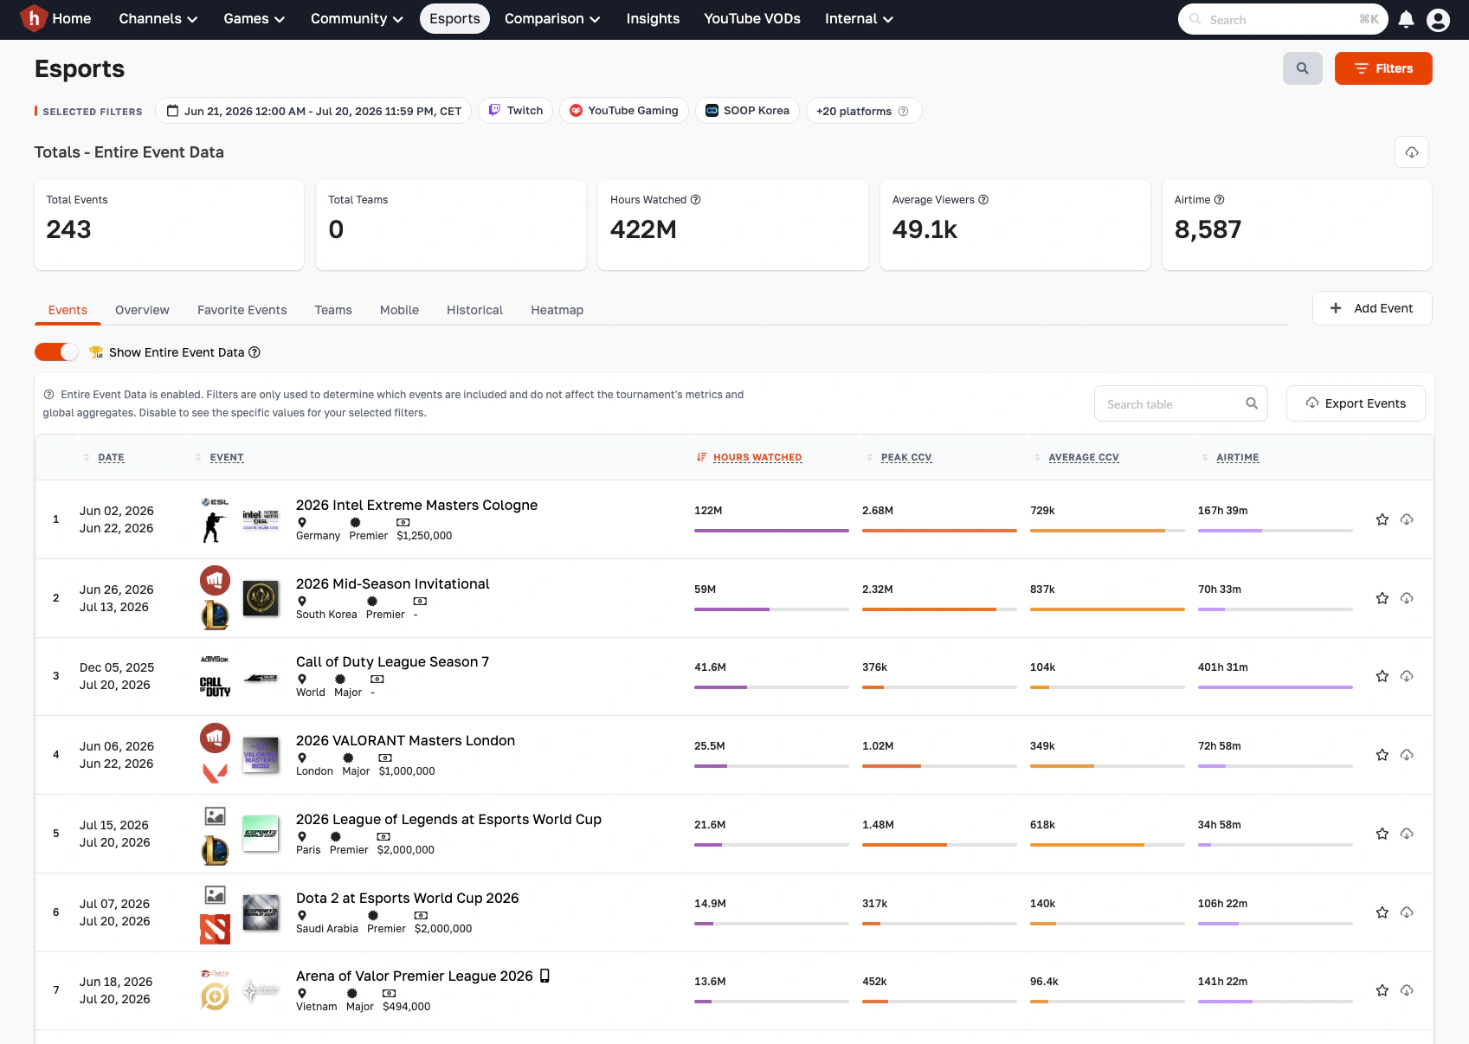
Task: Sort table by Peak CCV column
Action: (x=906, y=457)
